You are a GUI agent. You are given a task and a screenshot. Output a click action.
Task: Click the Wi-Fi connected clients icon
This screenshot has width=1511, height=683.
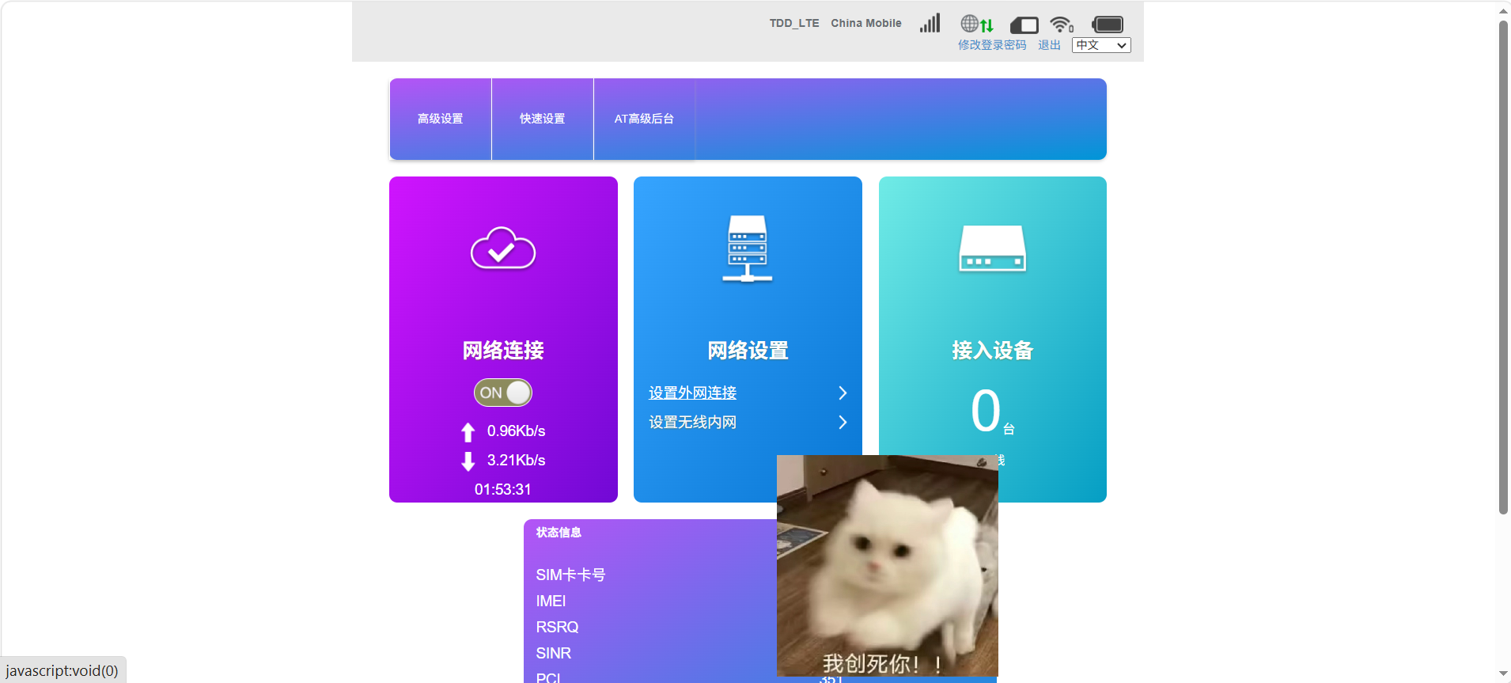[x=1062, y=25]
